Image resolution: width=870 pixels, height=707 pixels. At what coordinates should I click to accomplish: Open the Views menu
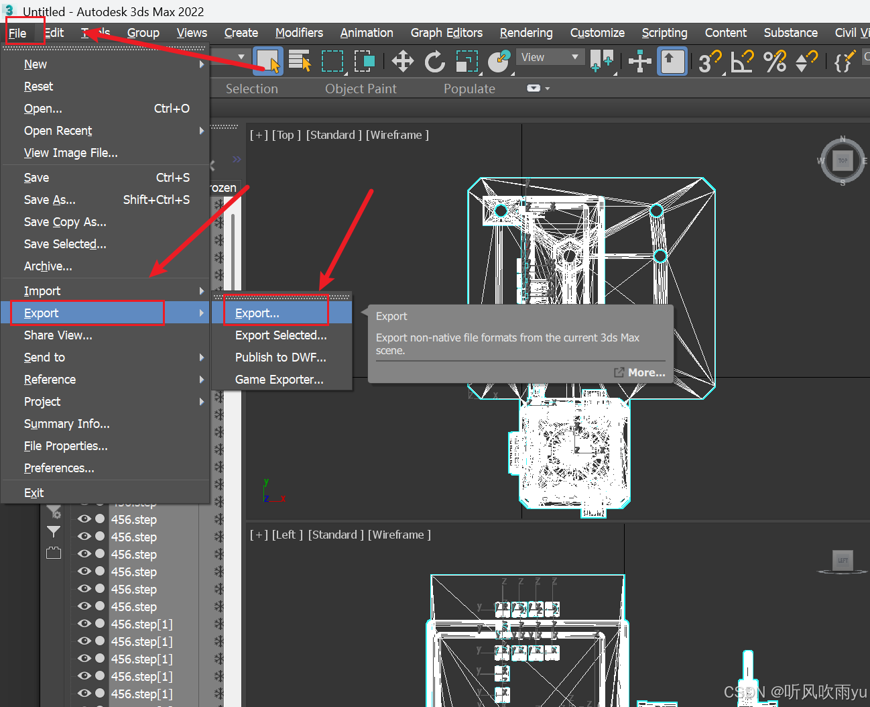coord(192,33)
